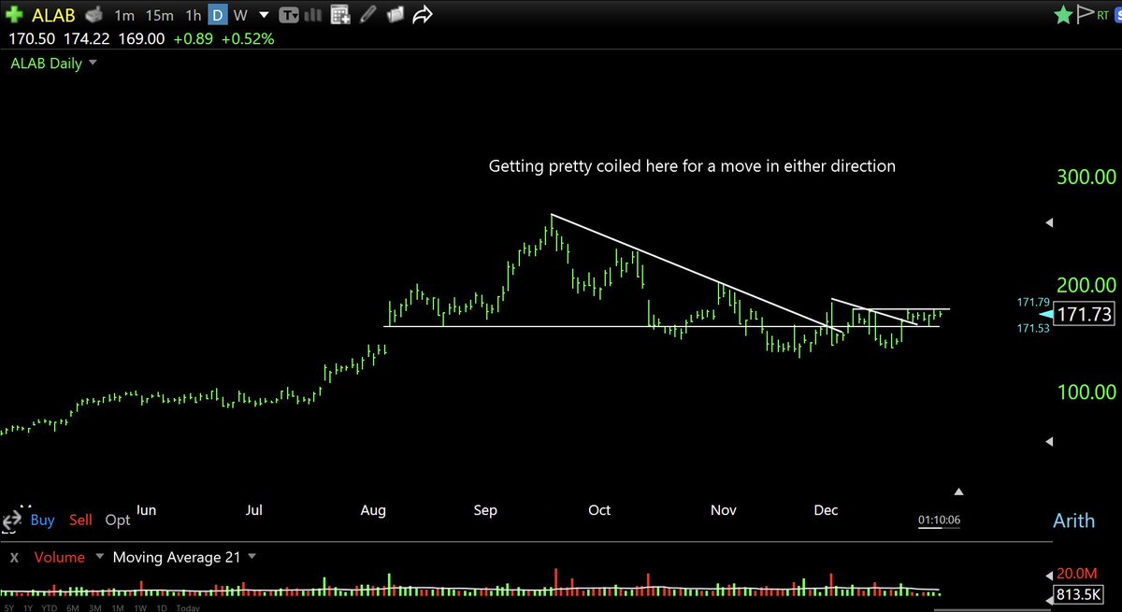Screen dimensions: 1122x612
Task: Click the 'Getting pretty coiled' chart annotation
Action: [x=692, y=166]
